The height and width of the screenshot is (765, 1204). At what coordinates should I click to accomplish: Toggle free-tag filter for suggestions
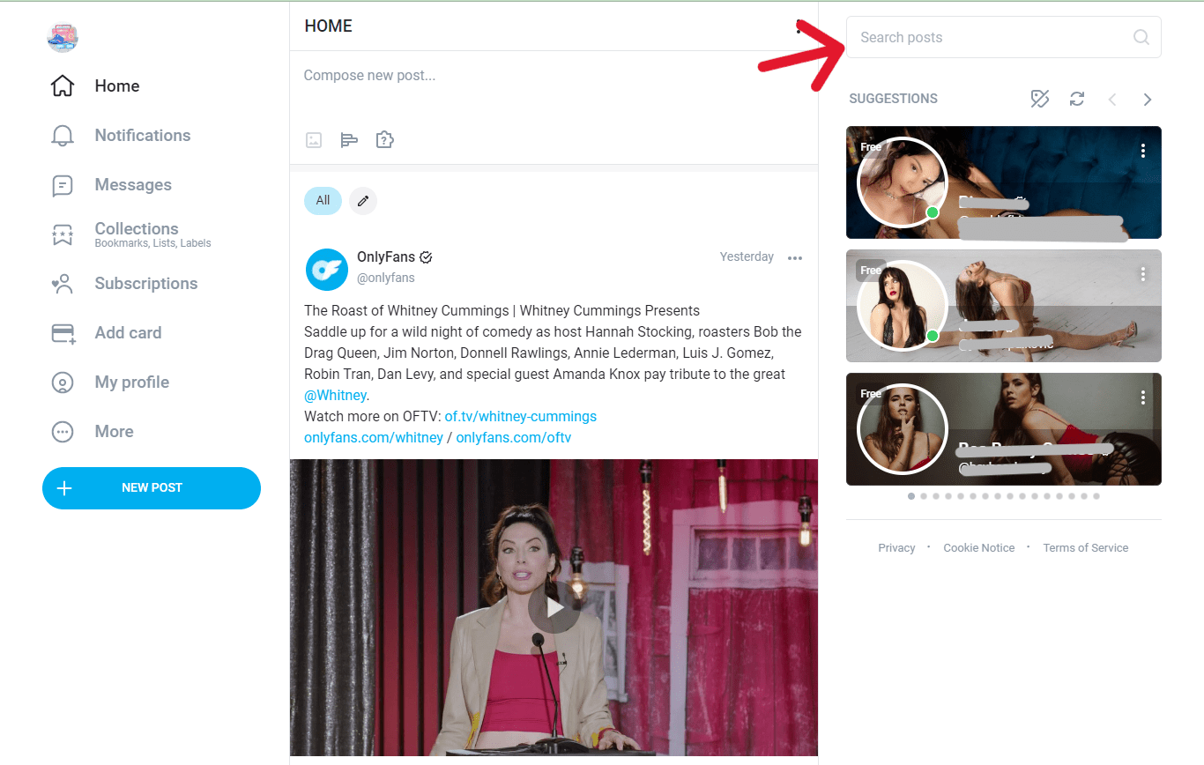(x=1040, y=99)
